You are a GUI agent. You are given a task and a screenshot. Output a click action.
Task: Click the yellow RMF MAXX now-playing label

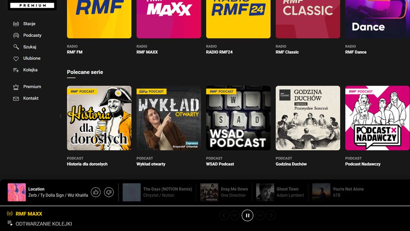29,214
